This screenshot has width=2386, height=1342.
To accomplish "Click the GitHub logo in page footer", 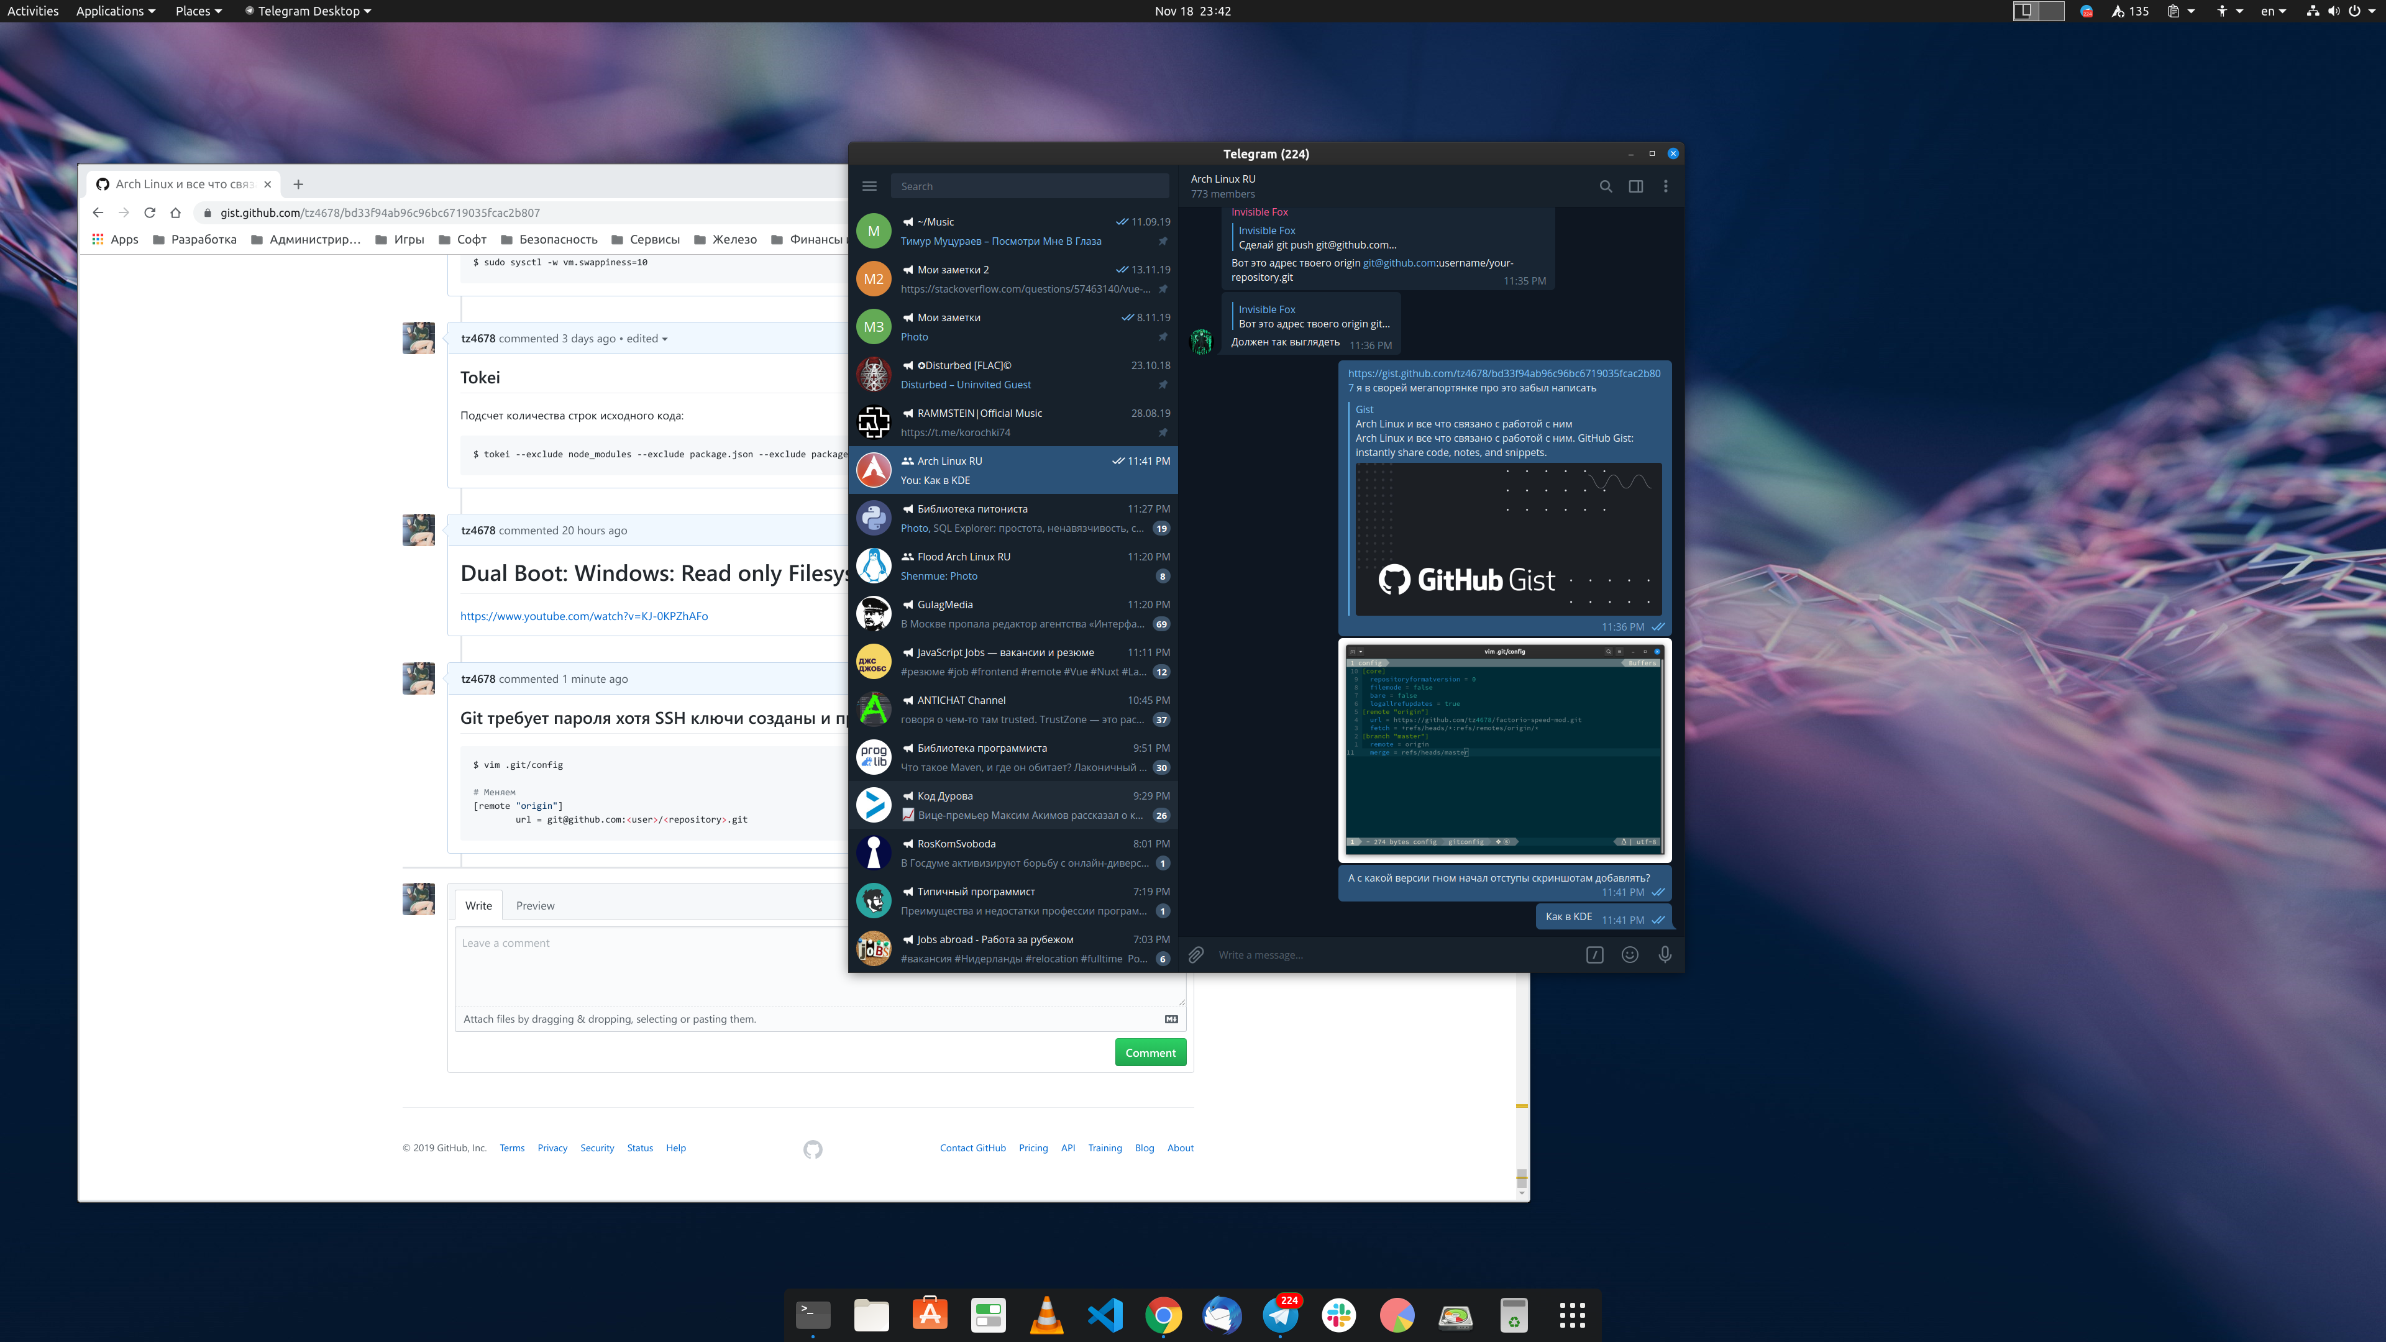I will click(x=812, y=1149).
